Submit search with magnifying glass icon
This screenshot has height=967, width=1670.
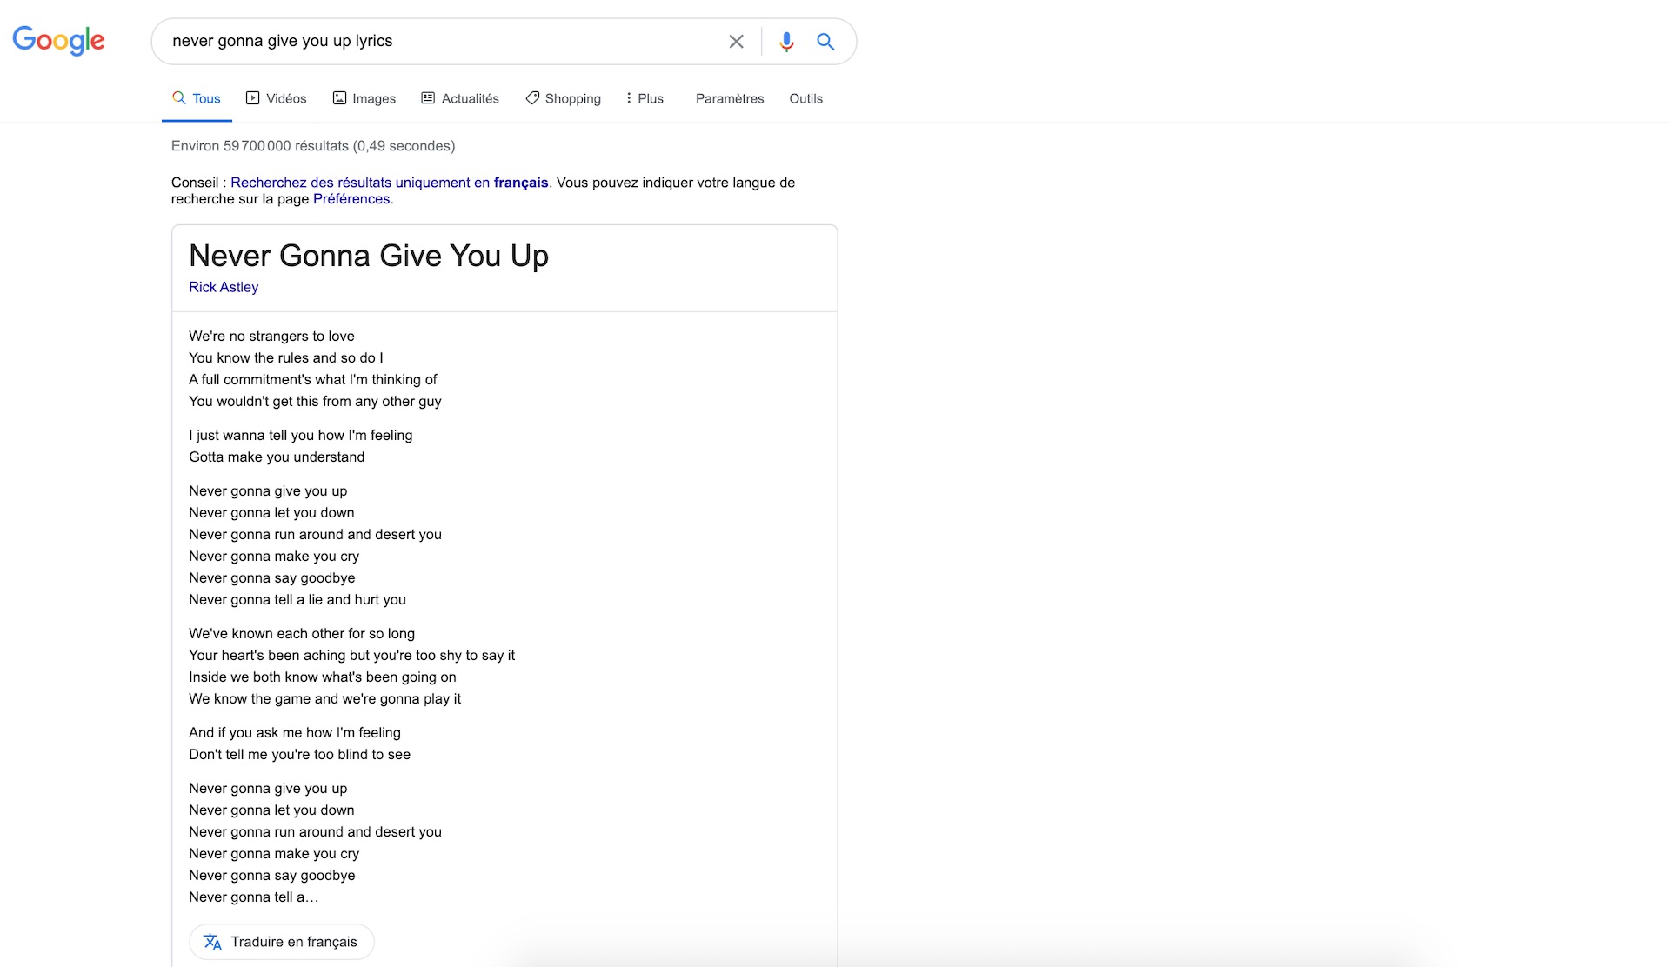click(825, 42)
